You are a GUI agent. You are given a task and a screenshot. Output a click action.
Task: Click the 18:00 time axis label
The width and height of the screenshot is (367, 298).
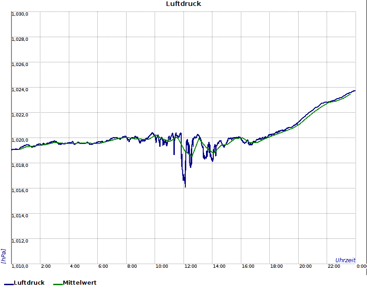pyautogui.click(x=277, y=266)
